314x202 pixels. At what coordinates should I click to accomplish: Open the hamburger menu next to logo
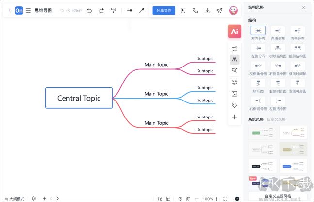coord(29,10)
